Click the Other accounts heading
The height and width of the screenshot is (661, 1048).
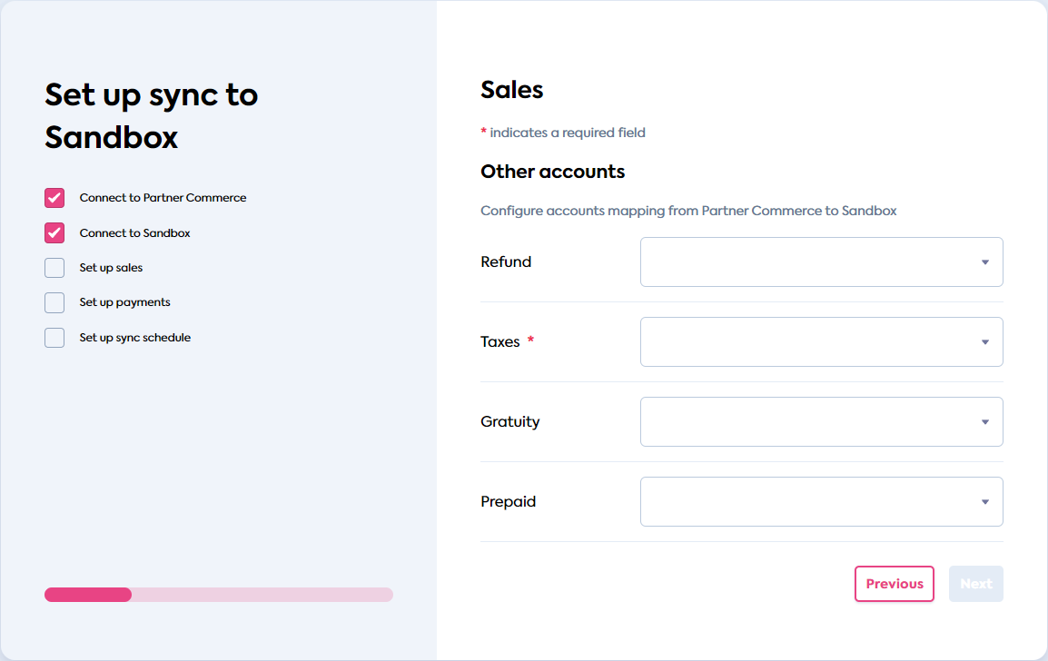coord(552,171)
